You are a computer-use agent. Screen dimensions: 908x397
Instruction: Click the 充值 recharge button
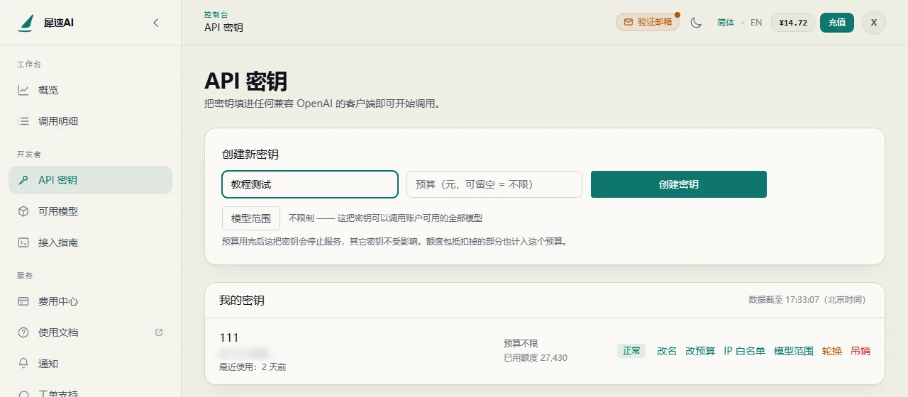[837, 23]
